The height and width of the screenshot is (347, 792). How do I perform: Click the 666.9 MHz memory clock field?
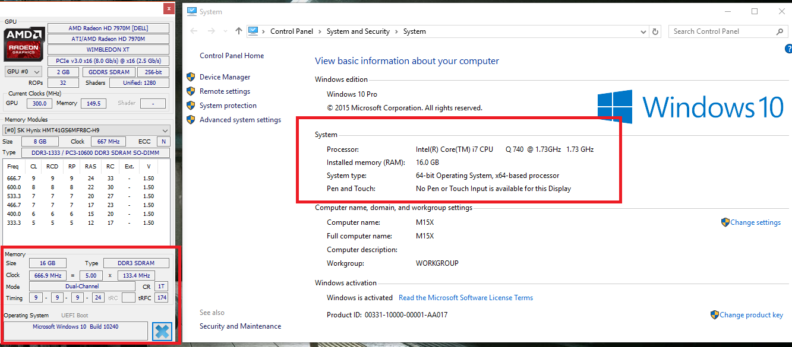click(48, 275)
